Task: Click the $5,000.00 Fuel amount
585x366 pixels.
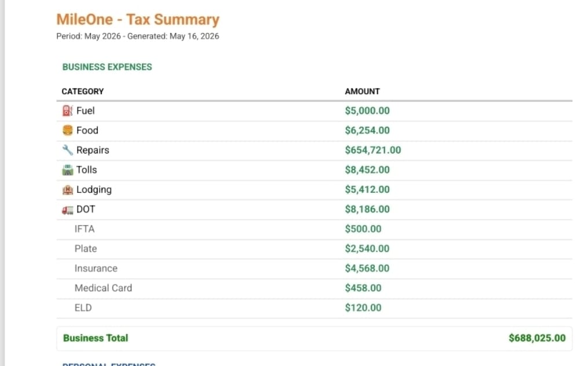Action: coord(367,111)
